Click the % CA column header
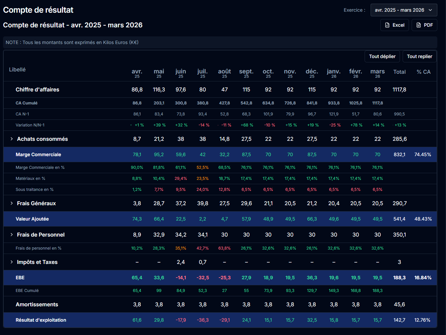Image resolution: width=446 pixels, height=335 pixels. coord(423,72)
